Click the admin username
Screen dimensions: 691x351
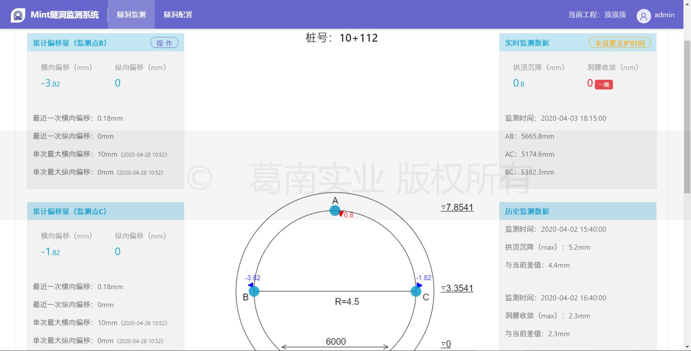tap(664, 15)
